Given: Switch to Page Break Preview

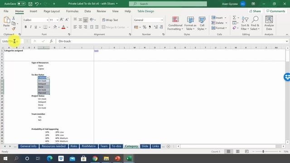Looking at the screenshot, I should coord(246,152).
